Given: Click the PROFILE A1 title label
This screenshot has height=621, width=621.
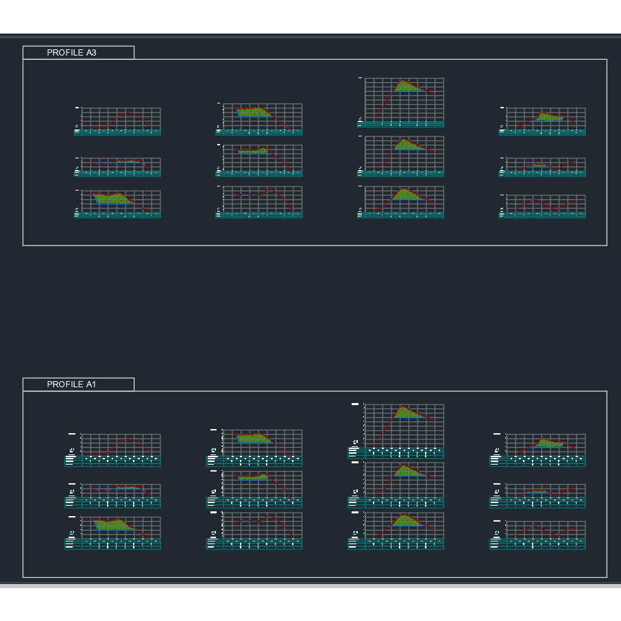Looking at the screenshot, I should coord(72,385).
